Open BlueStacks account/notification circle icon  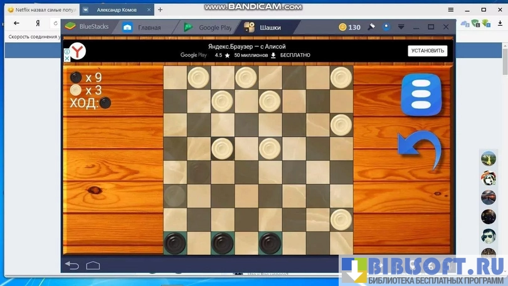[x=386, y=27]
